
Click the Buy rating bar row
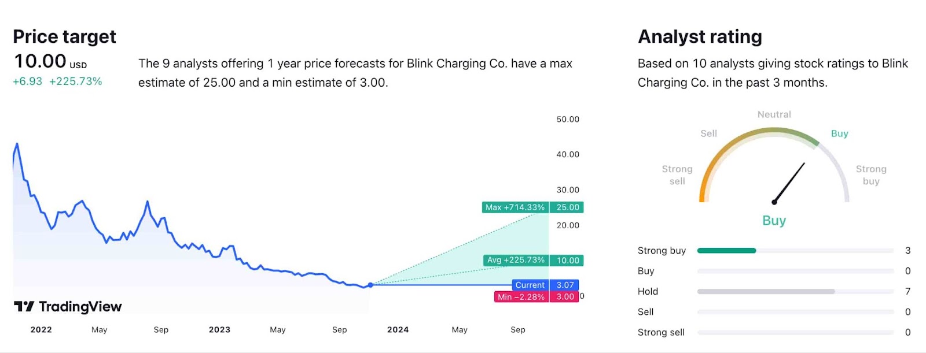click(x=795, y=271)
